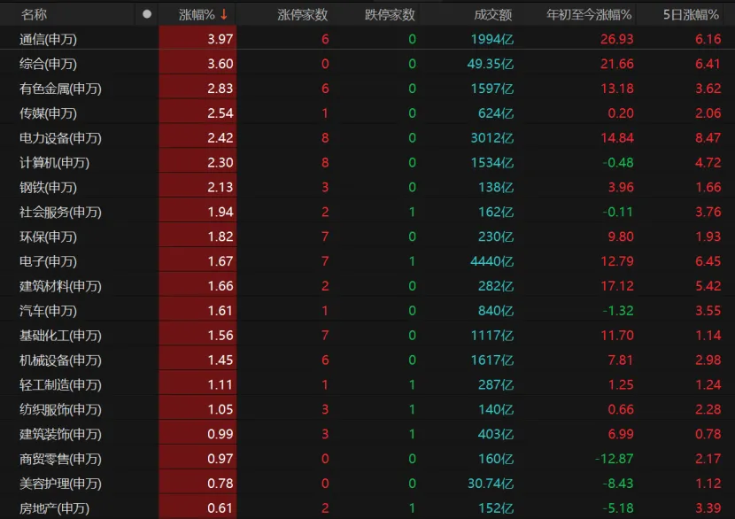Click the descending sort arrow beside 涨幅%
The height and width of the screenshot is (519, 735).
tap(224, 14)
